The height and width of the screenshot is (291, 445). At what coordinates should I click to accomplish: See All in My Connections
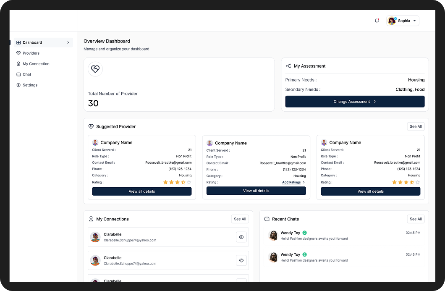click(240, 219)
